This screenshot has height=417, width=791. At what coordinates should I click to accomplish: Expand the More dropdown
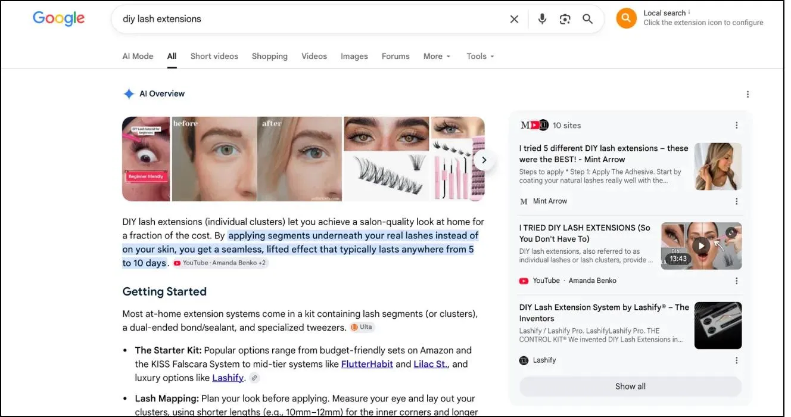(x=437, y=56)
